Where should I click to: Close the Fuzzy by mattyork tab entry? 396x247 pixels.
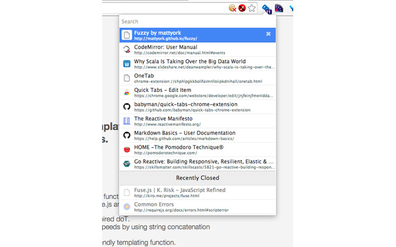(268, 34)
